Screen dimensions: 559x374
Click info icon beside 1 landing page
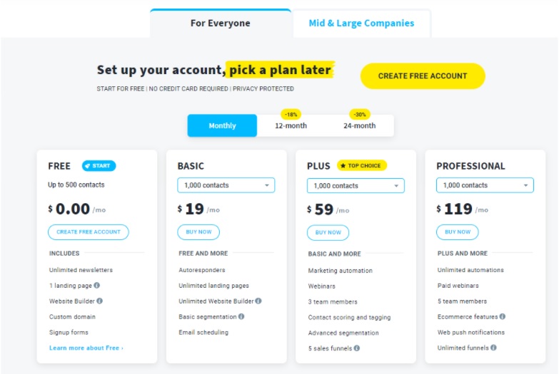pyautogui.click(x=96, y=286)
